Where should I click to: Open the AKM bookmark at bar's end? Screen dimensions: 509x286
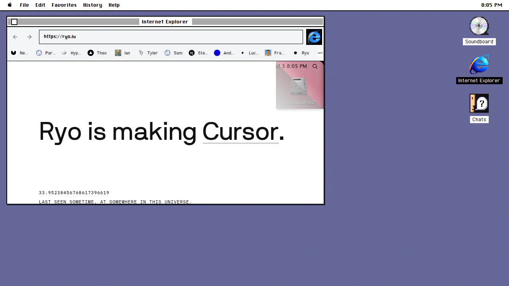(x=320, y=53)
